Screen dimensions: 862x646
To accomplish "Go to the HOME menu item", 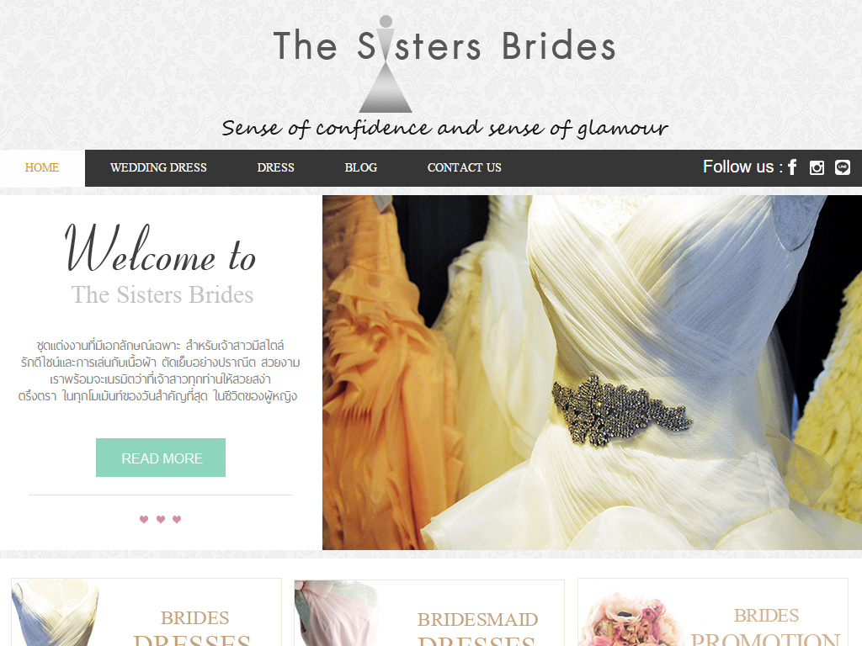I will coord(42,167).
